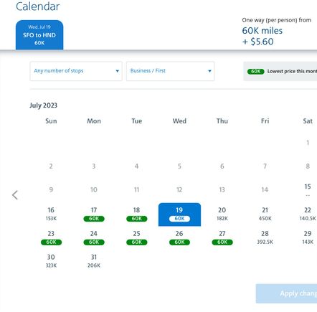Choose July 24 with 60K badge
Viewport: 317px width, 312px height.
point(94,238)
